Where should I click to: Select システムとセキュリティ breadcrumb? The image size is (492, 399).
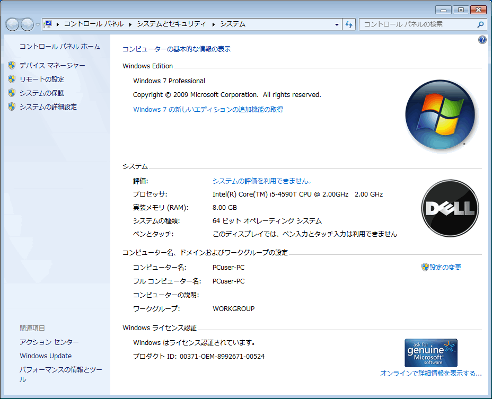(171, 24)
